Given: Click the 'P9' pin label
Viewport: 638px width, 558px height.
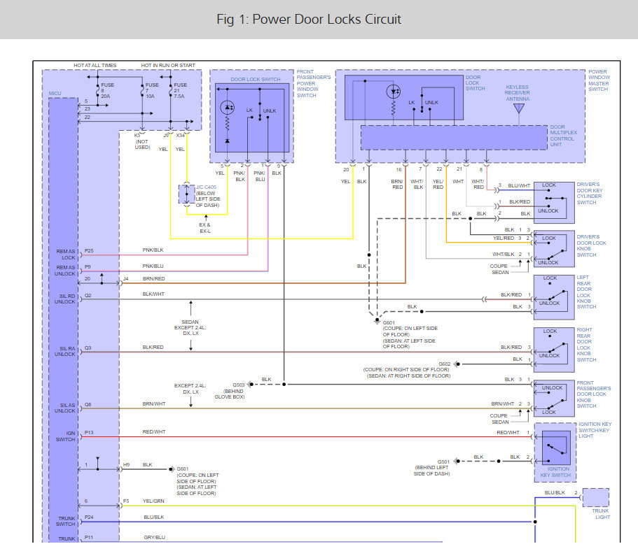Looking at the screenshot, I should click(88, 267).
